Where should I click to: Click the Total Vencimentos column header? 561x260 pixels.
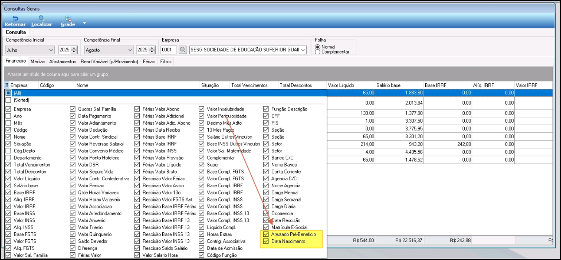[254, 85]
